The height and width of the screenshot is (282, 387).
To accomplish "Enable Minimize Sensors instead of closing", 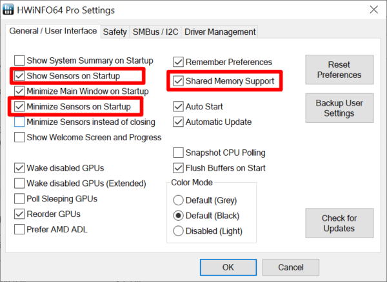I will [19, 122].
